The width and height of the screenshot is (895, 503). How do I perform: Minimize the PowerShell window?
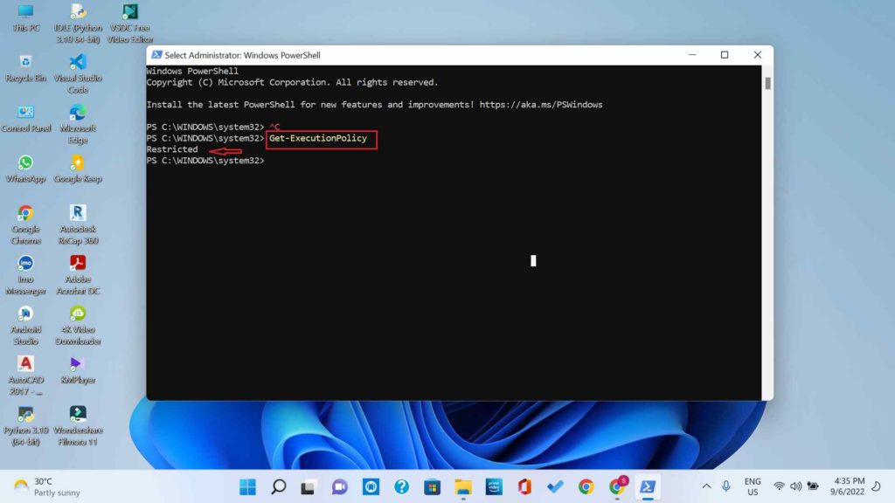(692, 55)
